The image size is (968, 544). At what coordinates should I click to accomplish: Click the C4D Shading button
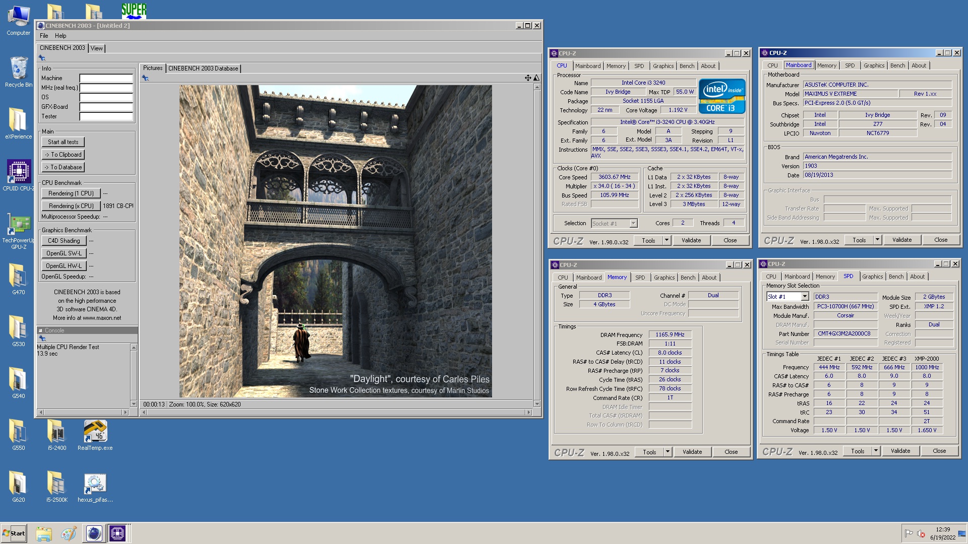coord(64,241)
